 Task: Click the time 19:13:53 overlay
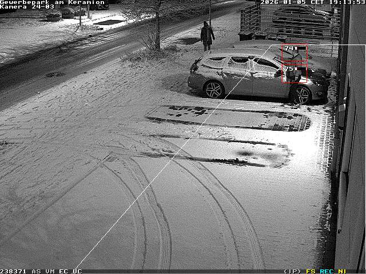point(347,2)
